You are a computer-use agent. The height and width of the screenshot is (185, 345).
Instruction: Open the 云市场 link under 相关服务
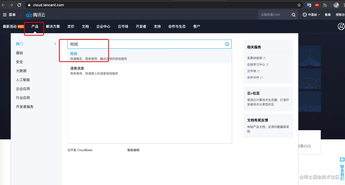click(252, 71)
